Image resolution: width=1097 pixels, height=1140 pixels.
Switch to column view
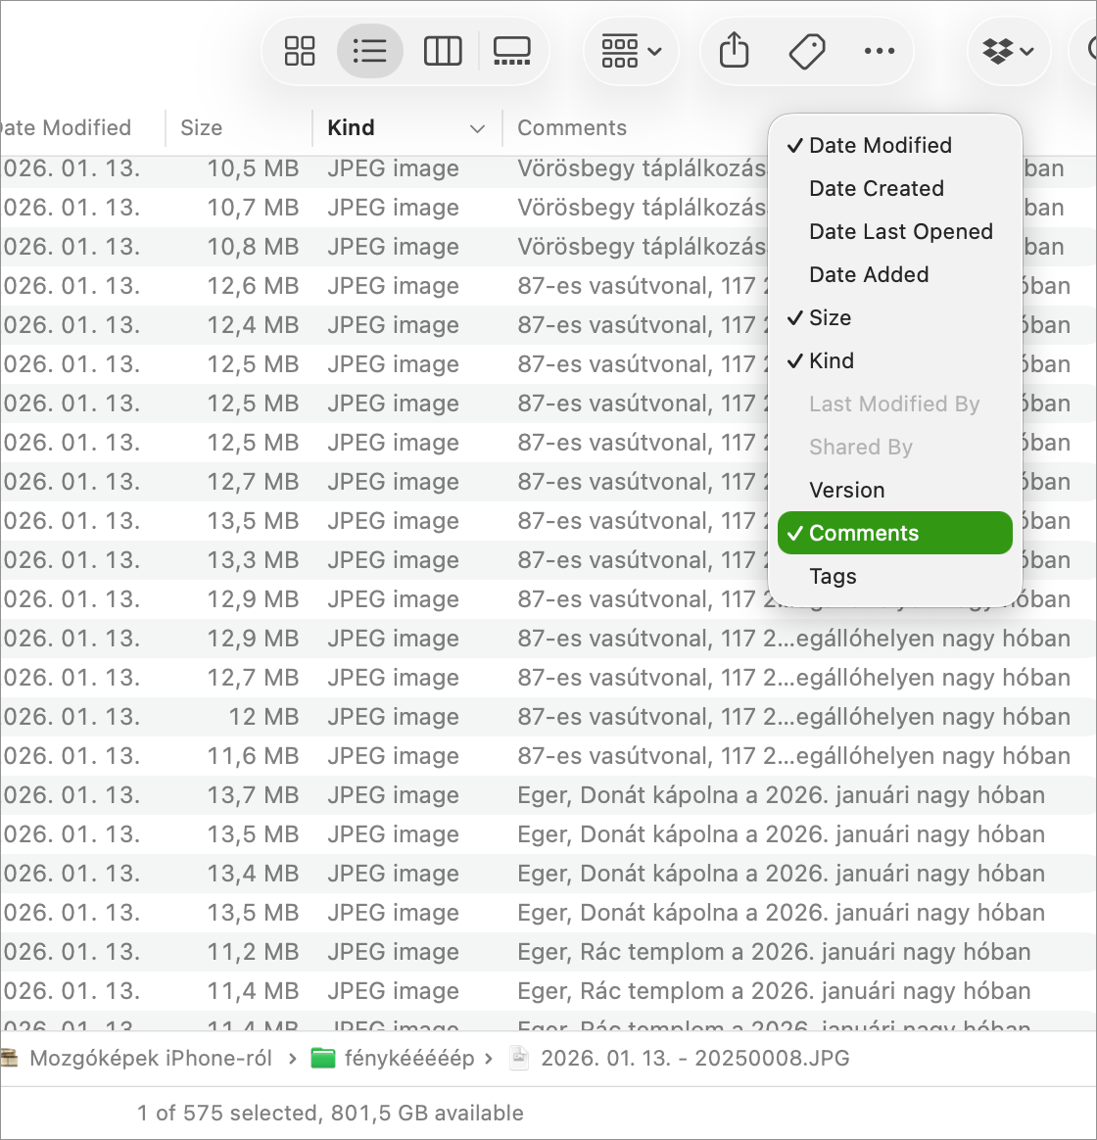coord(442,51)
